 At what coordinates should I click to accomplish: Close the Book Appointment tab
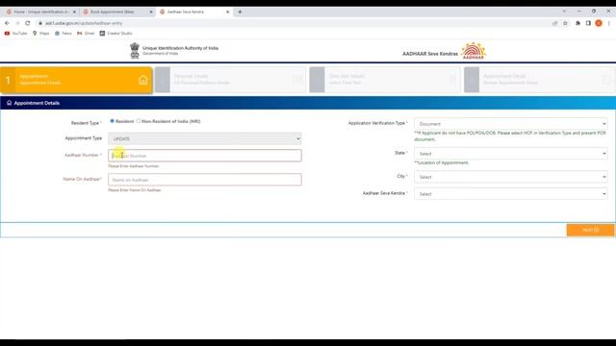151,12
